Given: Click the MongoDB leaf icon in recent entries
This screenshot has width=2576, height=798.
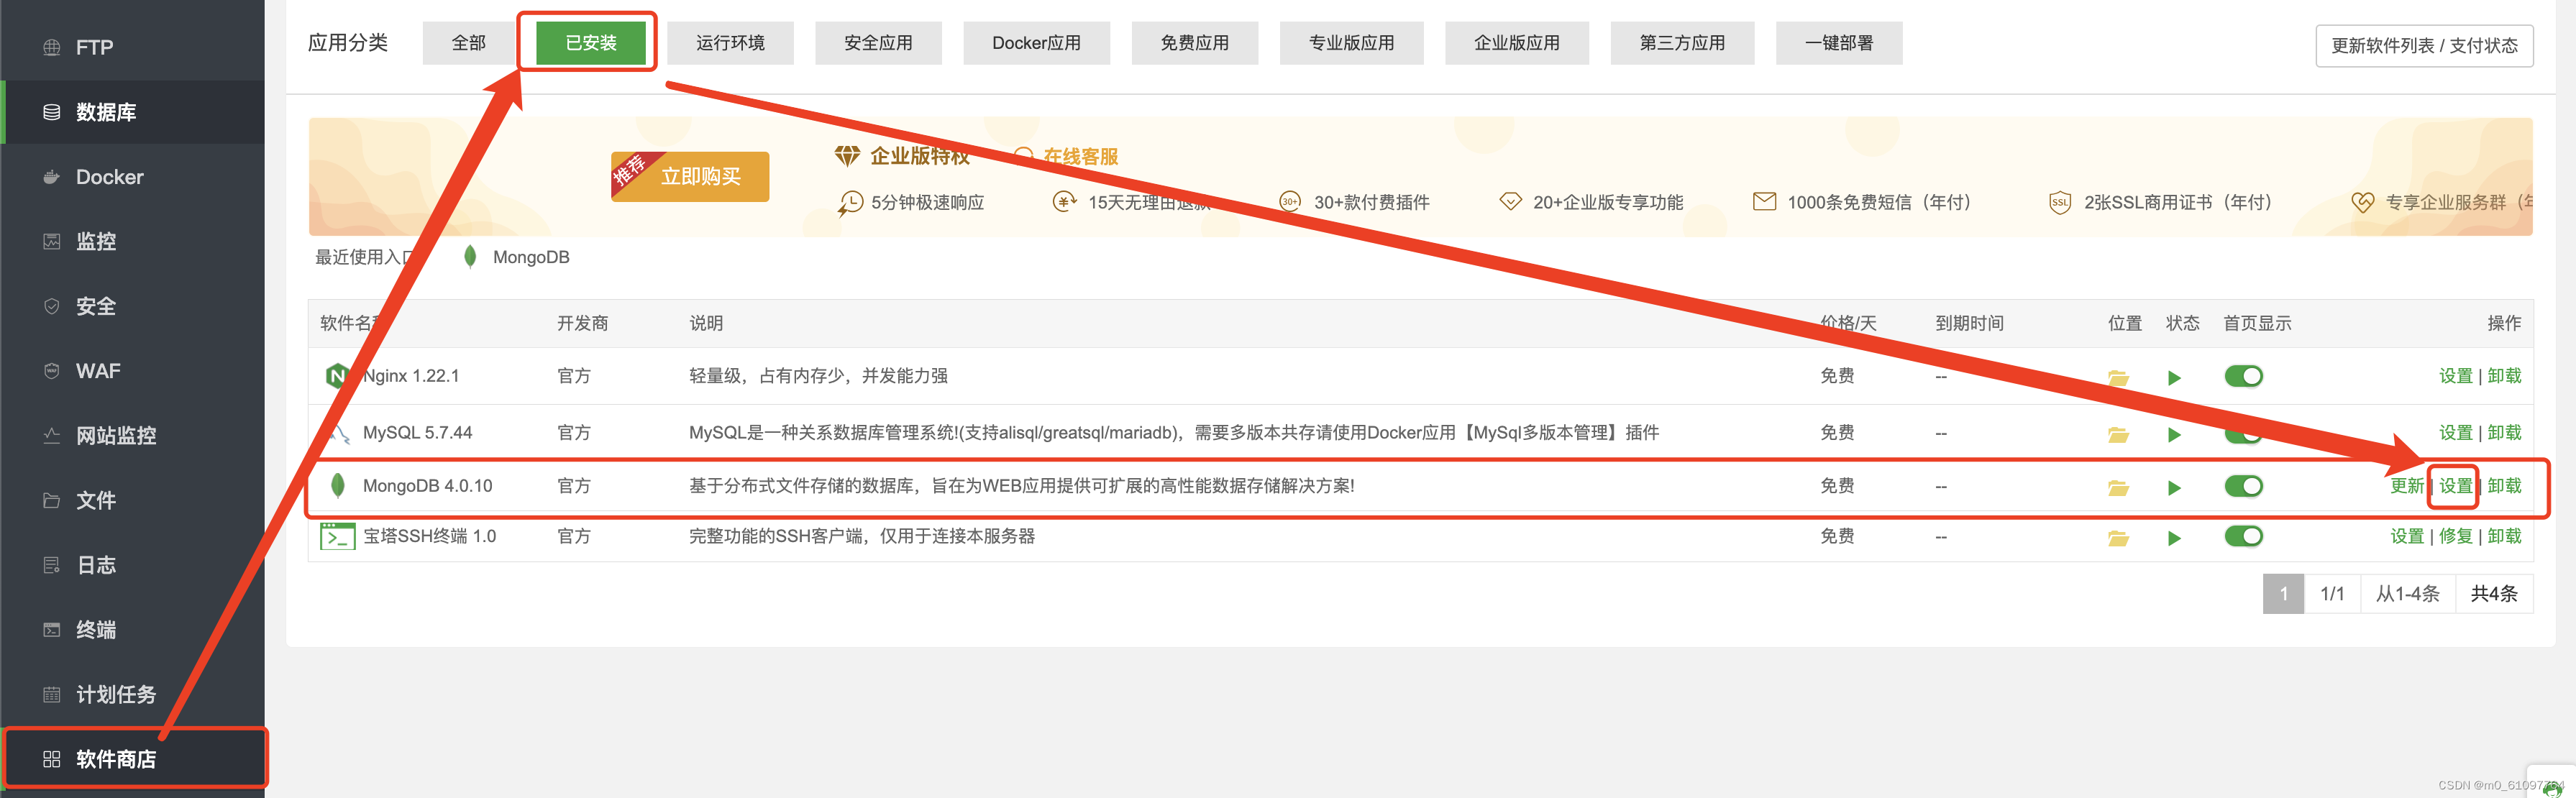Looking at the screenshot, I should coord(470,257).
